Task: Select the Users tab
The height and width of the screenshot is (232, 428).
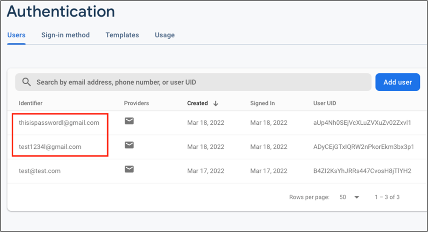Action: click(x=16, y=35)
